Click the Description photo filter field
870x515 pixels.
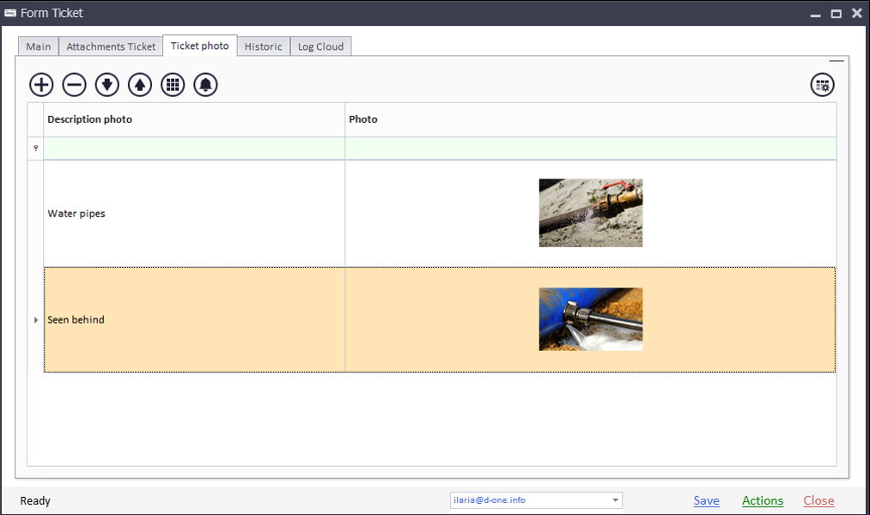pos(194,148)
